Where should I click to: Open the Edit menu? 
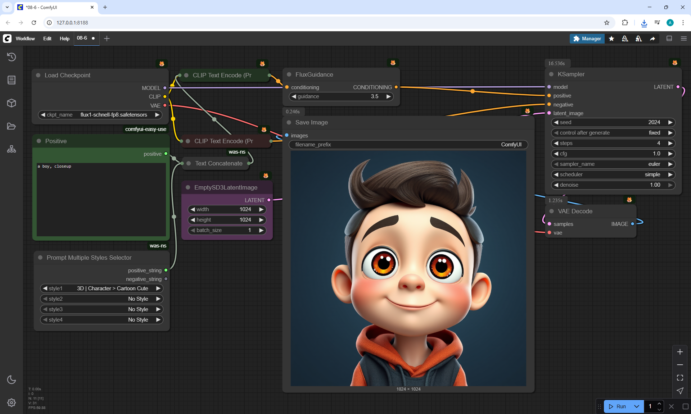click(47, 38)
